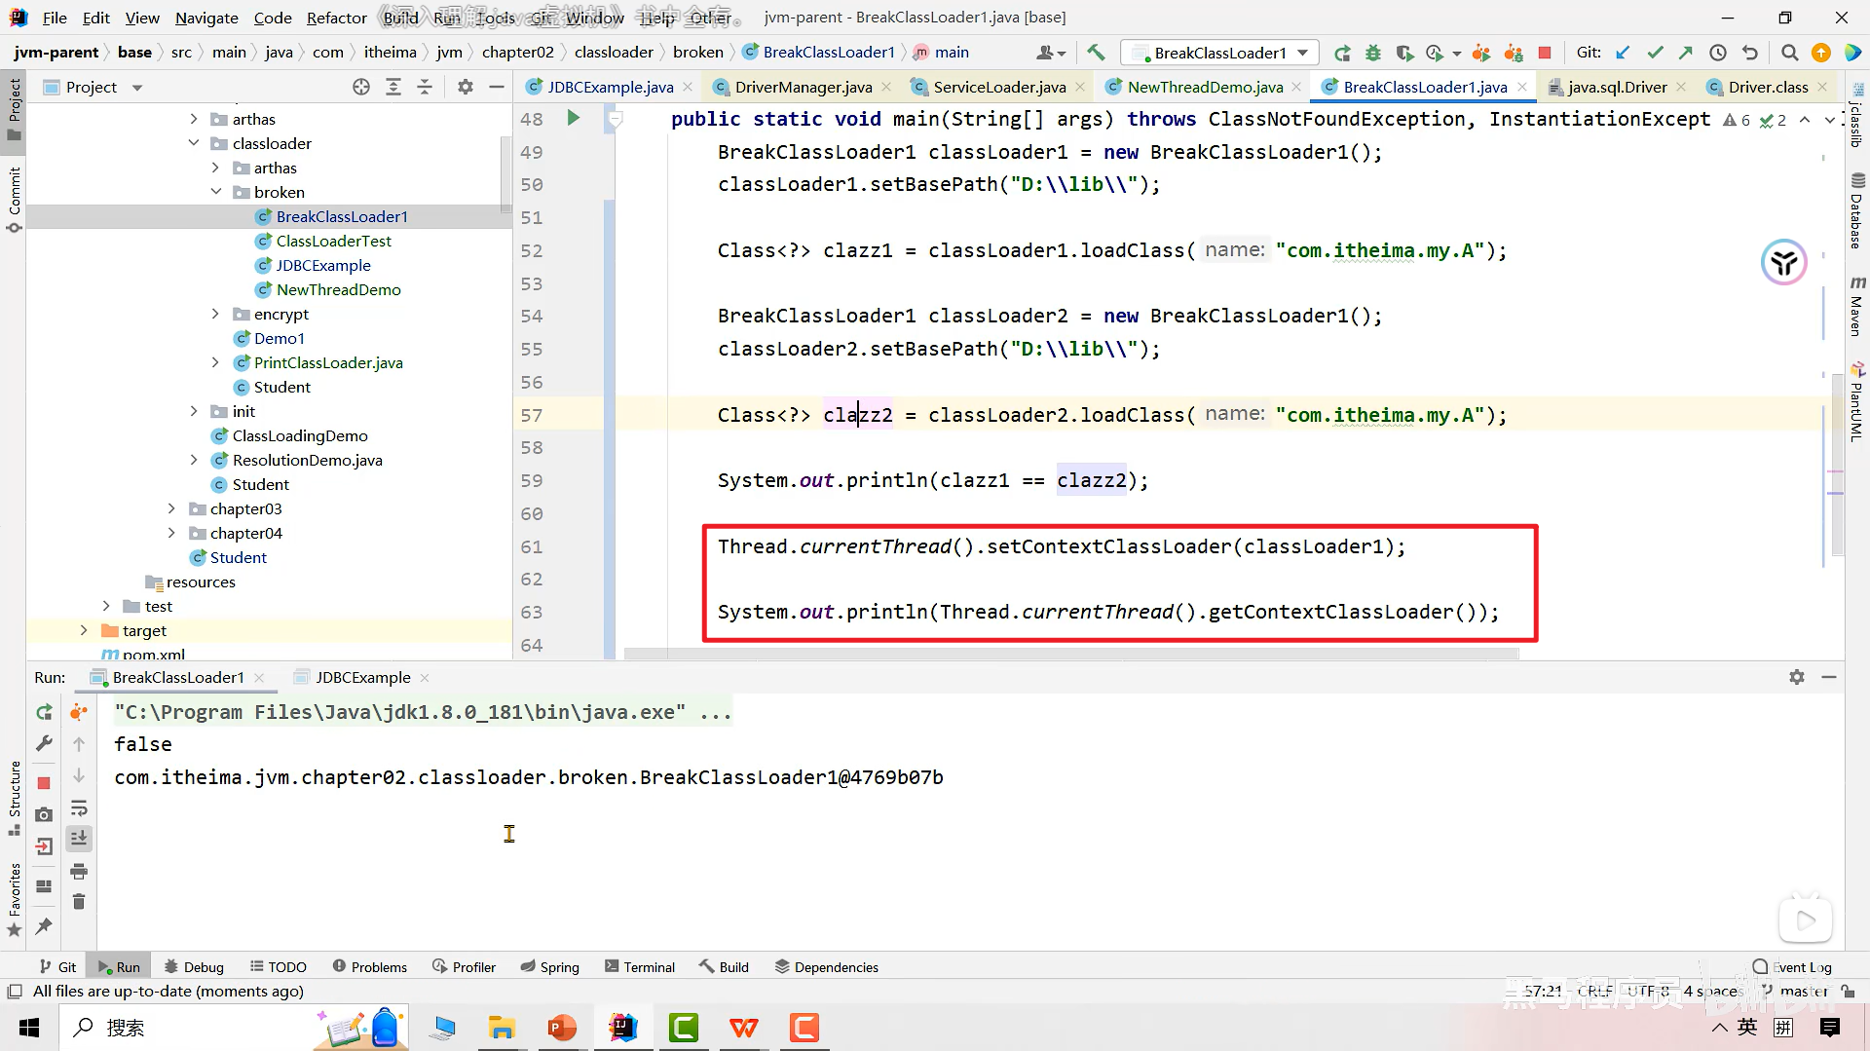Rerun BreakClassLoader1 from the top toolbar
The height and width of the screenshot is (1051, 1870).
[1342, 53]
